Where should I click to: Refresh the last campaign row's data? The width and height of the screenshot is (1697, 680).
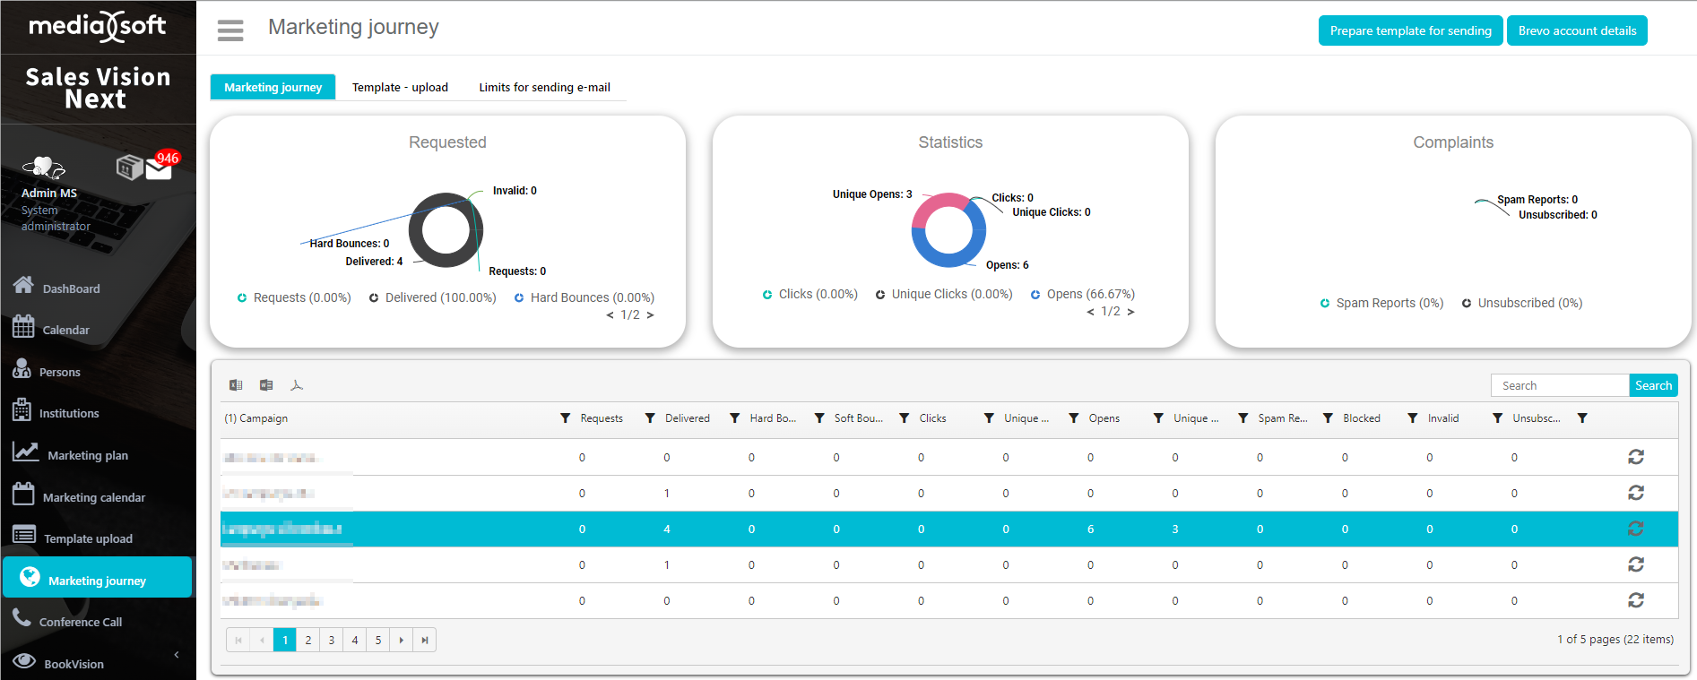(x=1635, y=600)
